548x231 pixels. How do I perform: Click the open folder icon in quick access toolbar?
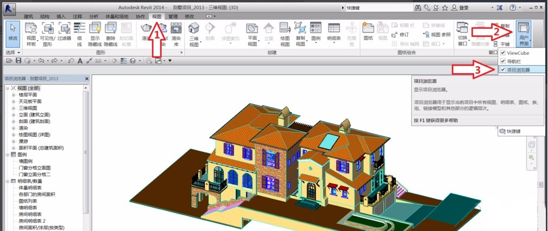[9, 61]
